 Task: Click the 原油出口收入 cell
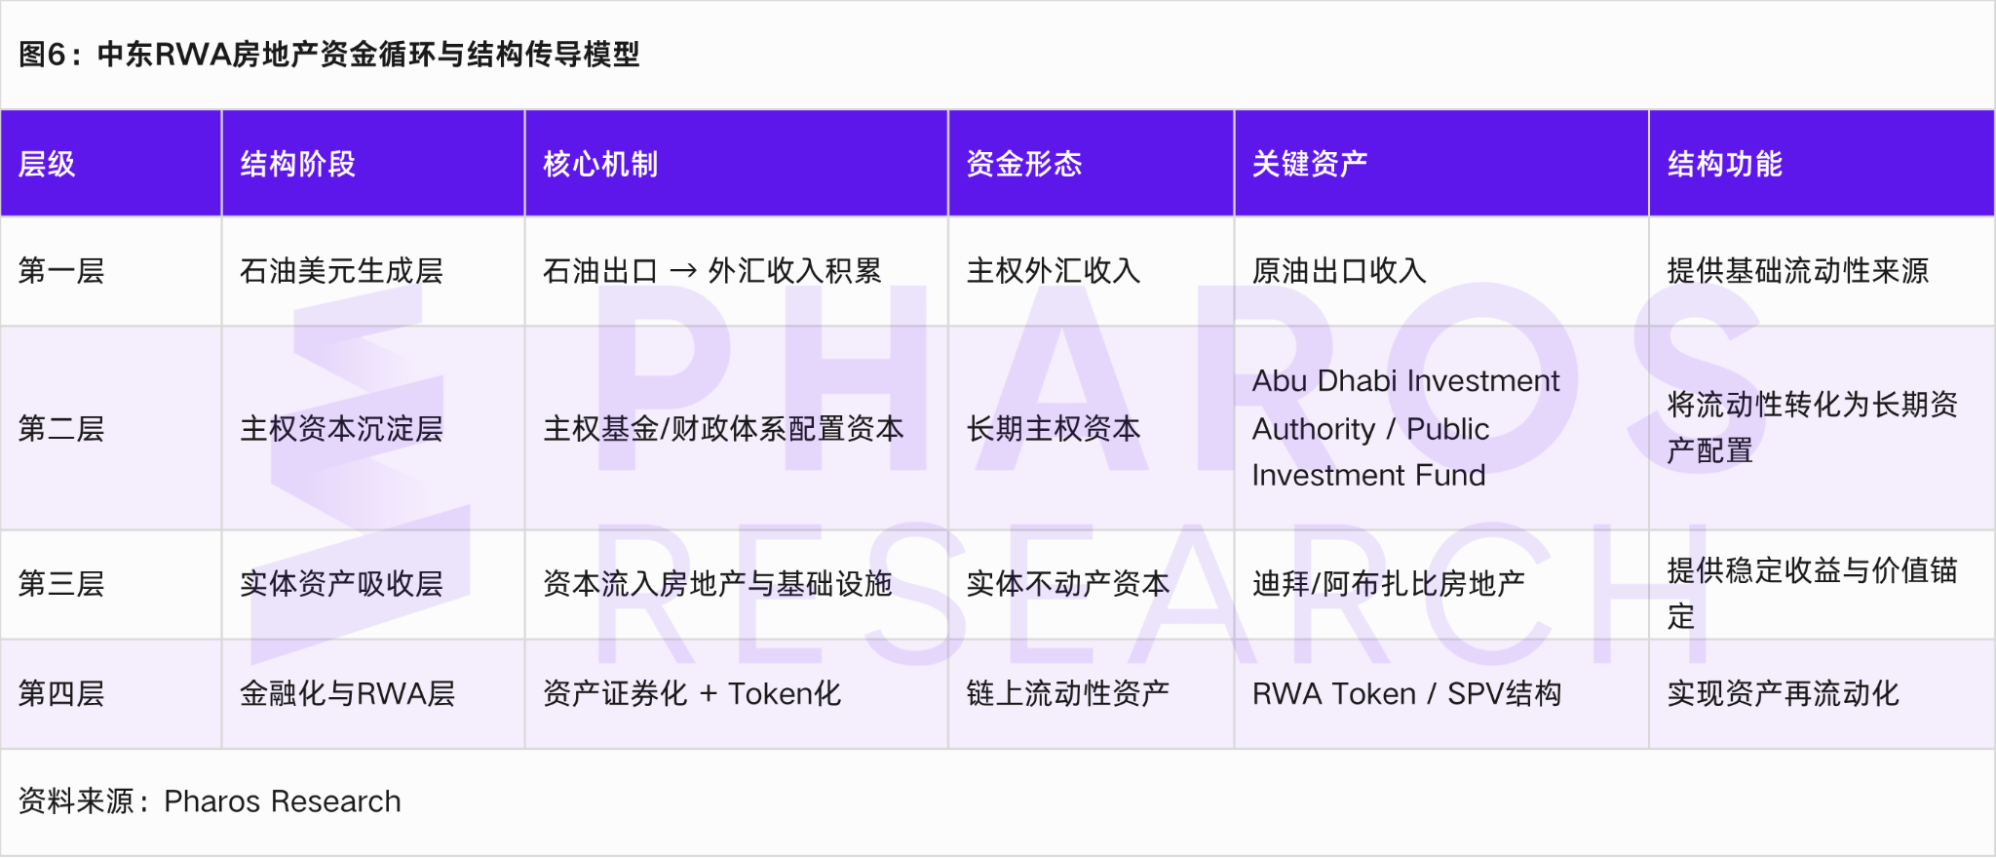pos(1339,270)
